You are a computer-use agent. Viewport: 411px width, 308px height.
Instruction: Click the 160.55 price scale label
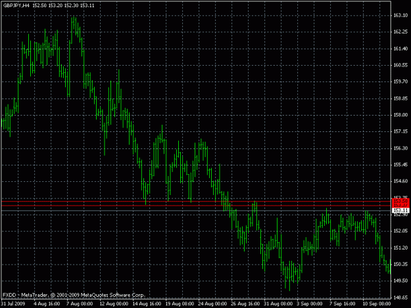400,65
